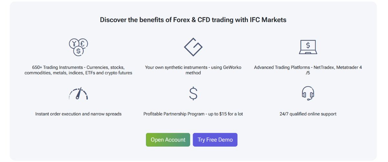The height and width of the screenshot is (162, 388).
Task: Click the dollar coin in currencies icon
Action: click(78, 51)
